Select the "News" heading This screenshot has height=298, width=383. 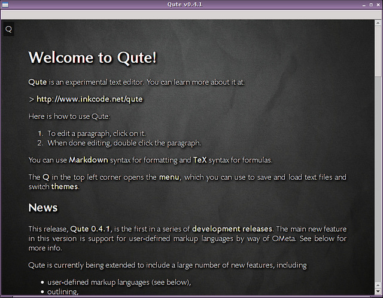tap(43, 208)
